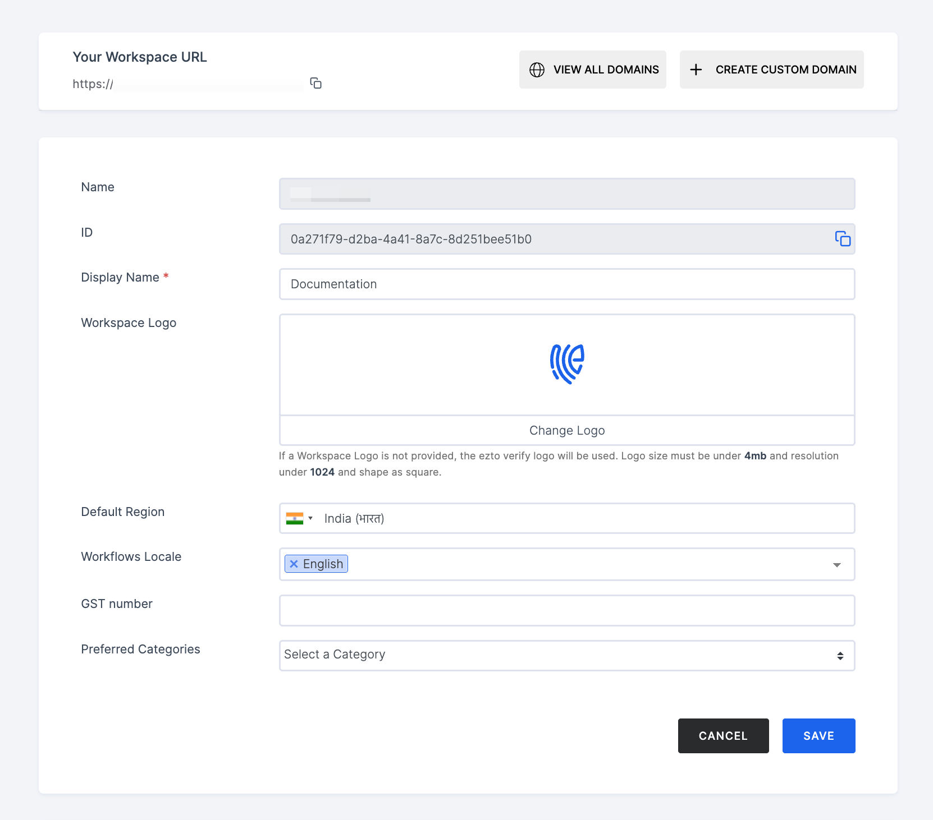Click the workspace ID text
Screen dimensions: 933x820
tap(411, 239)
